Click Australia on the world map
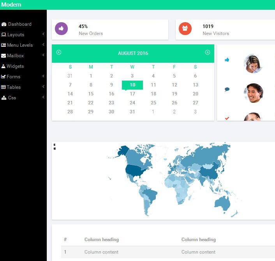The height and width of the screenshot is (261, 275). pos(222,203)
